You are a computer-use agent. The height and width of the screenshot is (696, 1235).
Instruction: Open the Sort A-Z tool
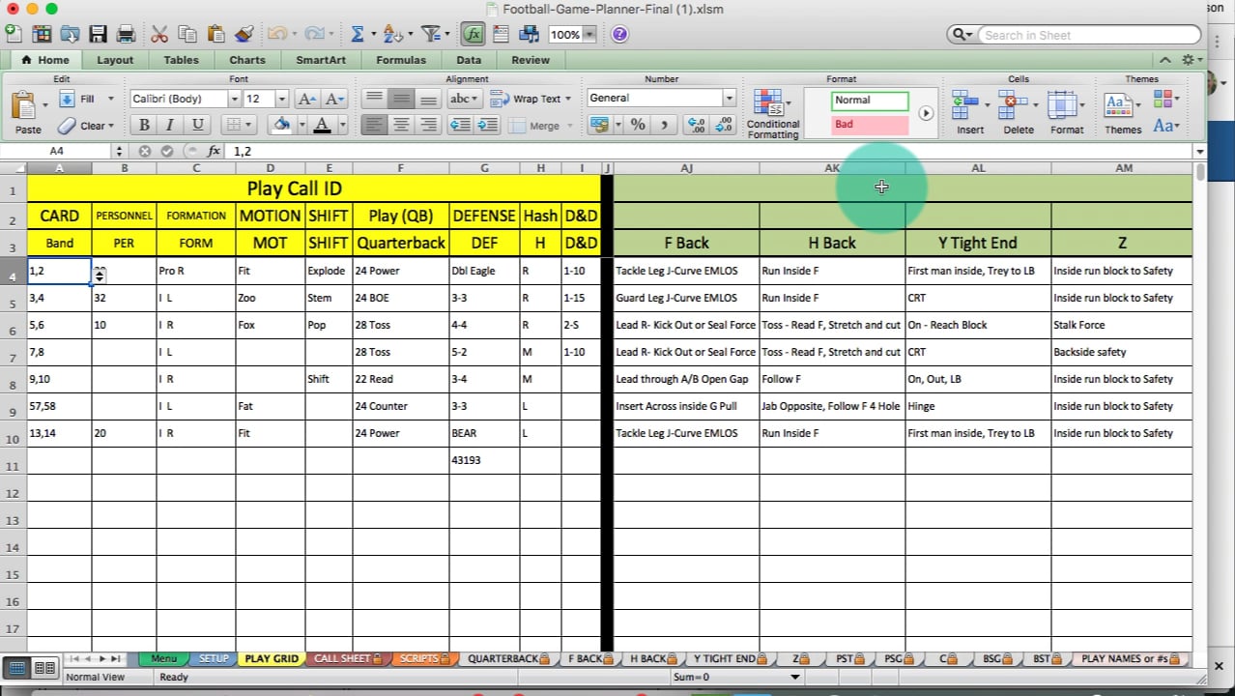click(x=391, y=34)
